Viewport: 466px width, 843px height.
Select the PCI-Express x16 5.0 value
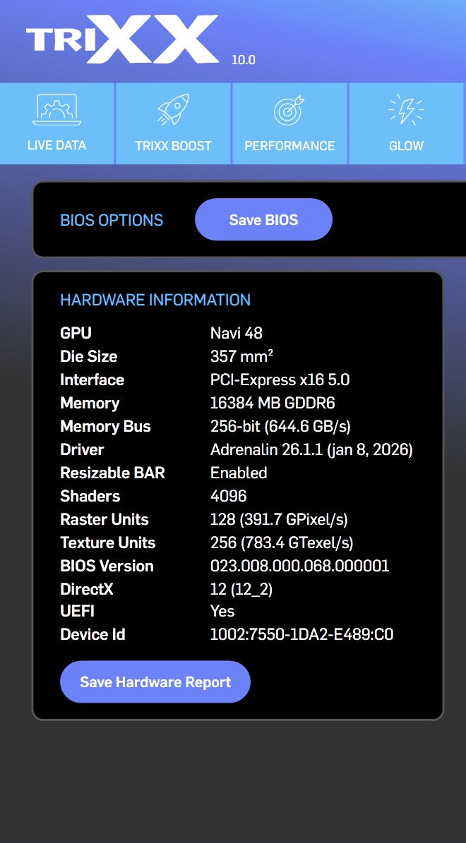[x=280, y=380]
